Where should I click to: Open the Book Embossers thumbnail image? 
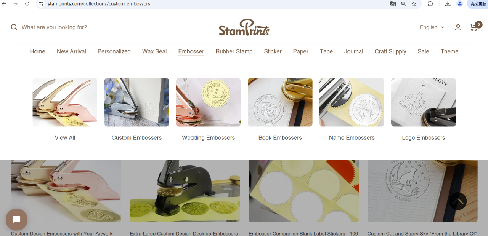pyautogui.click(x=280, y=102)
